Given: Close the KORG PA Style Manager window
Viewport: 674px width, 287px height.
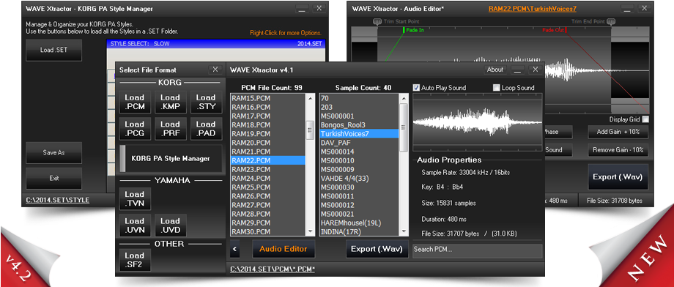Looking at the screenshot, I should tap(319, 8).
